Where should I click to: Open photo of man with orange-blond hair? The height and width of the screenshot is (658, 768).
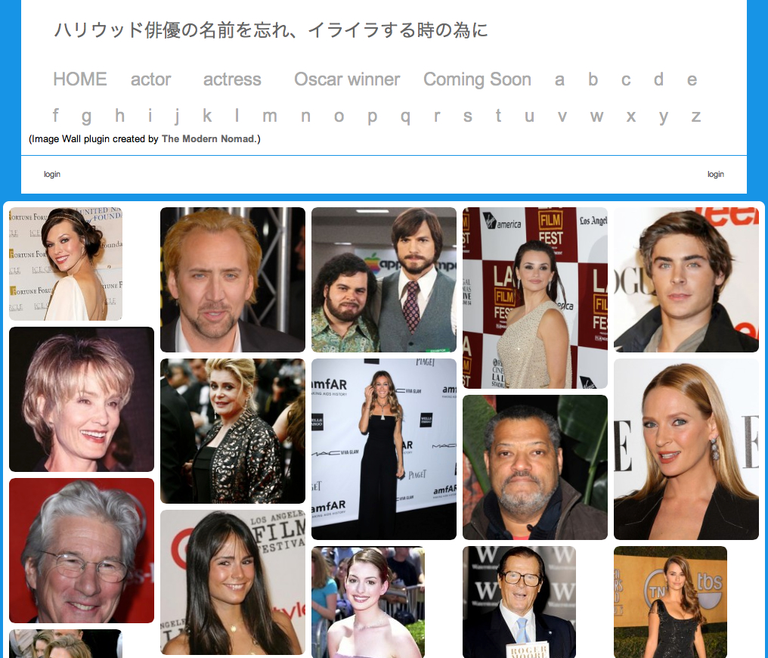tap(233, 279)
